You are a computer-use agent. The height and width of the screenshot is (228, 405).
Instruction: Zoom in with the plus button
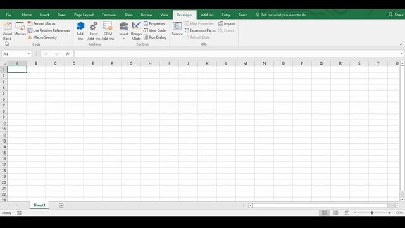pos(389,213)
